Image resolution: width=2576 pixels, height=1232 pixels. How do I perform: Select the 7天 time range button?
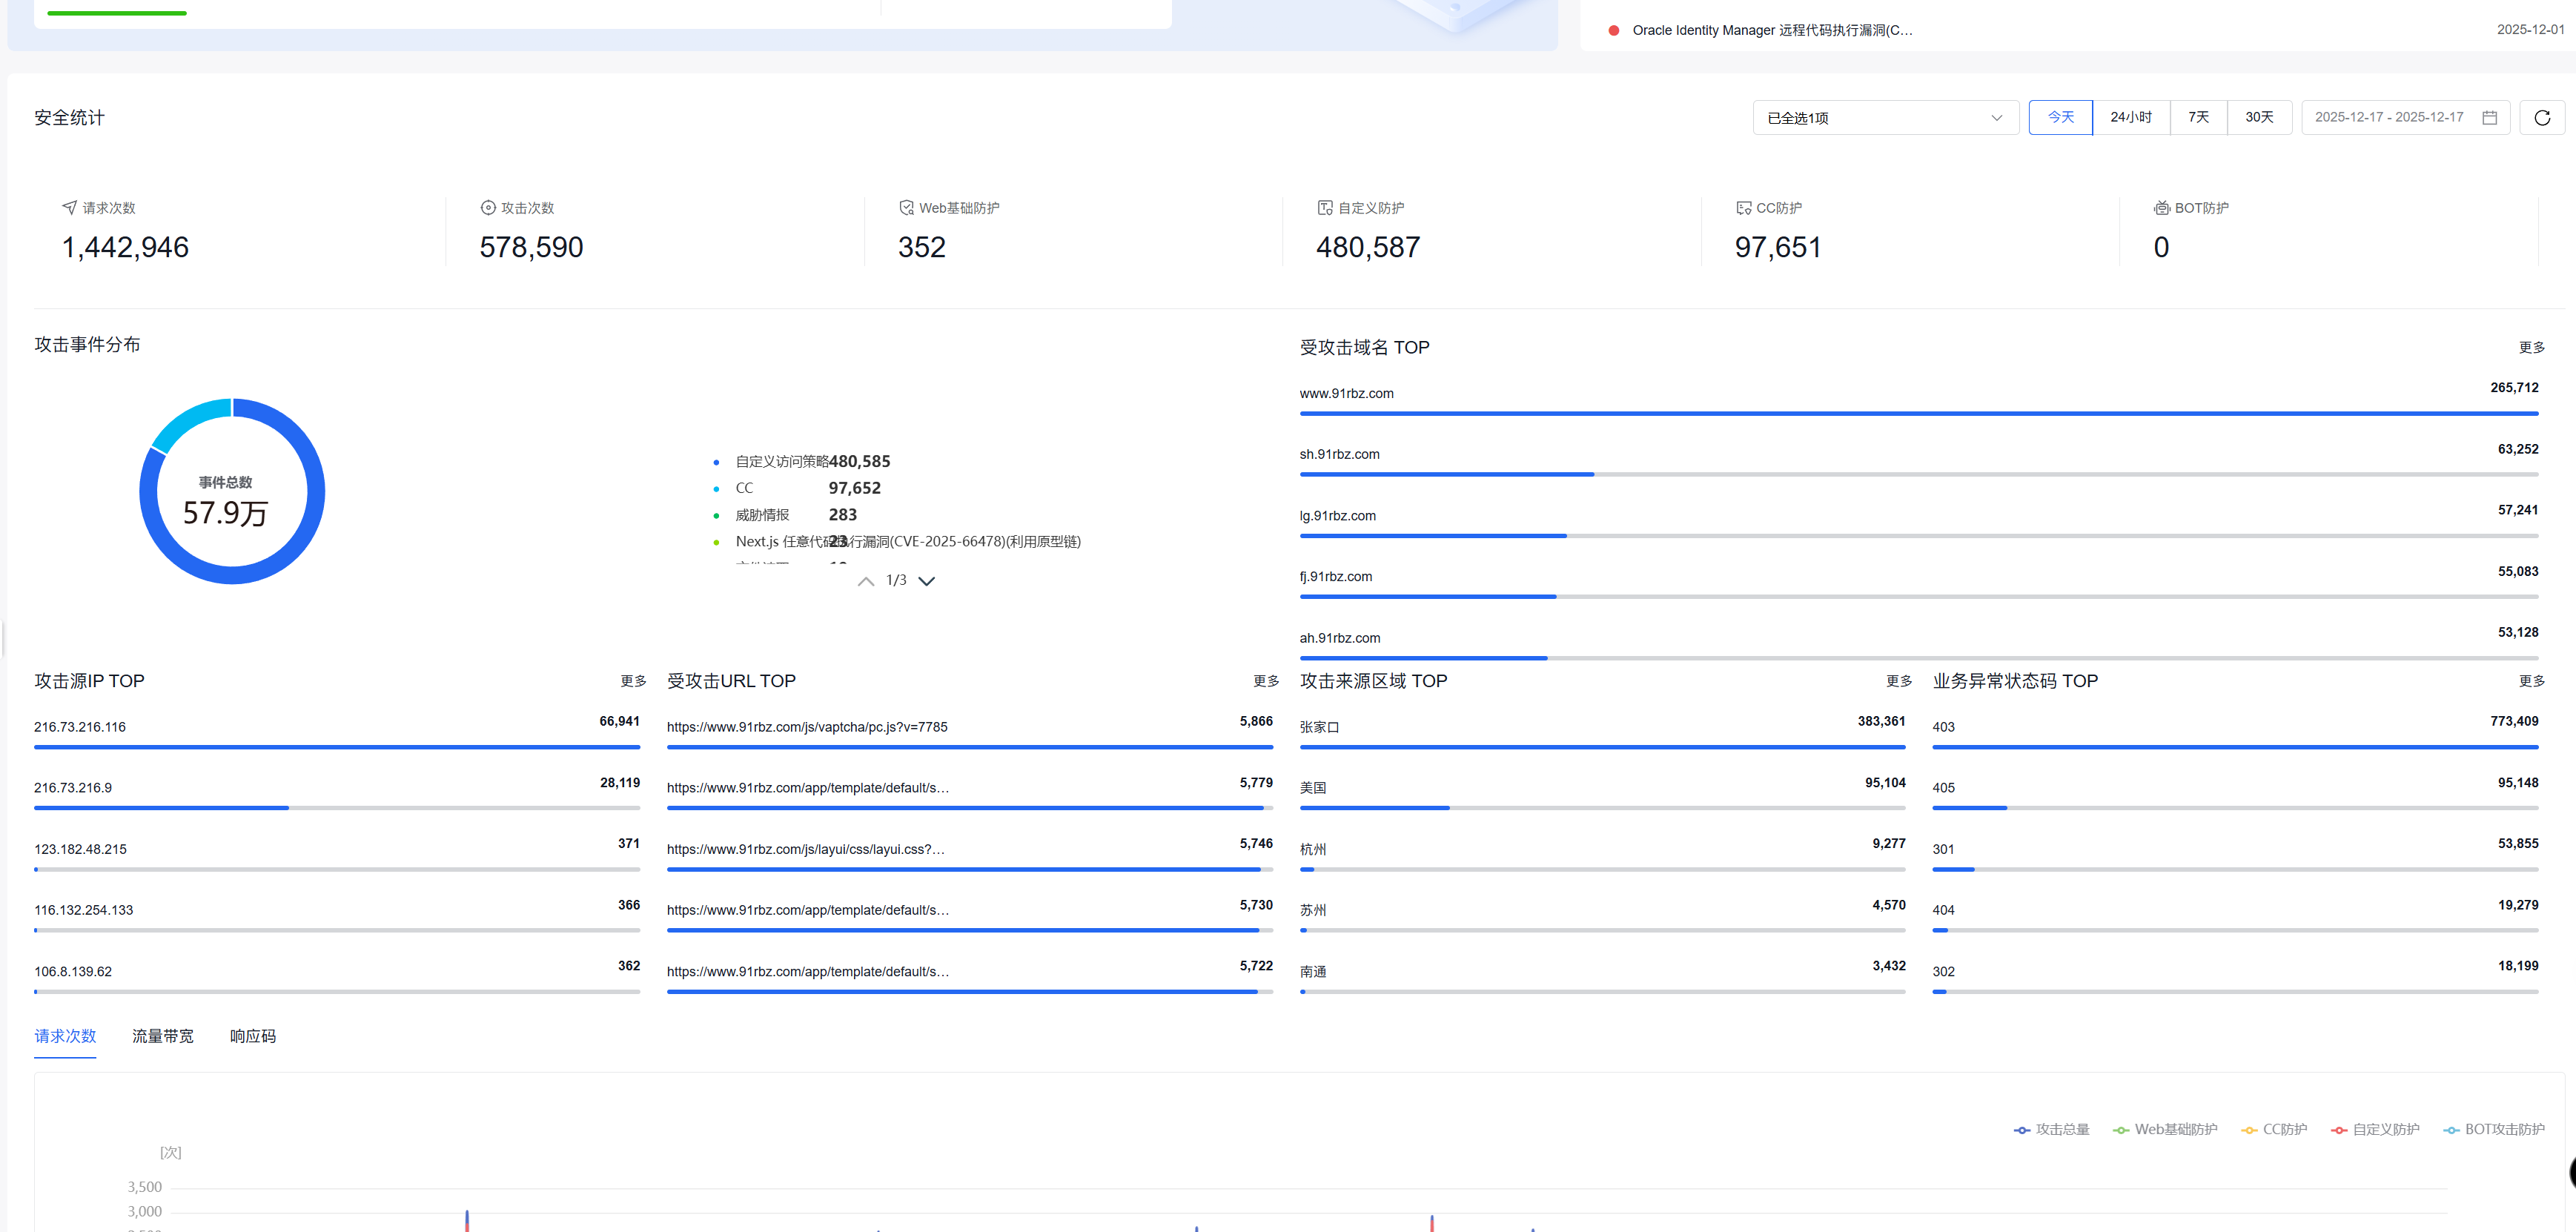click(x=2198, y=118)
